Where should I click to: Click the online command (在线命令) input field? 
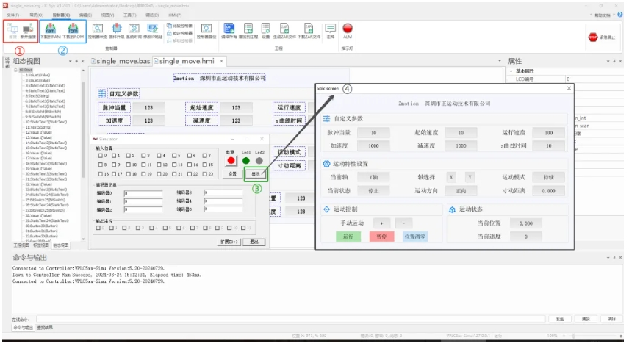coord(290,319)
